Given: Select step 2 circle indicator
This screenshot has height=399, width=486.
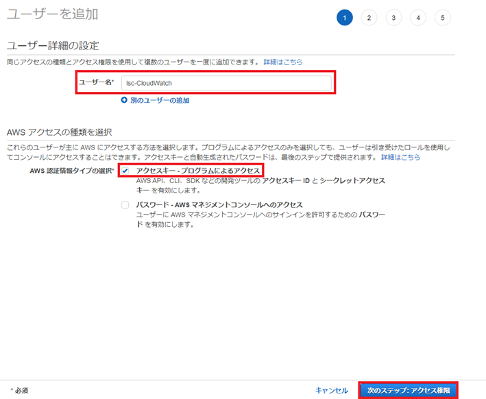Looking at the screenshot, I should coord(369,18).
